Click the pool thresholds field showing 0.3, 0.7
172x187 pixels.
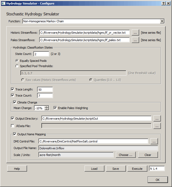(x=73, y=73)
